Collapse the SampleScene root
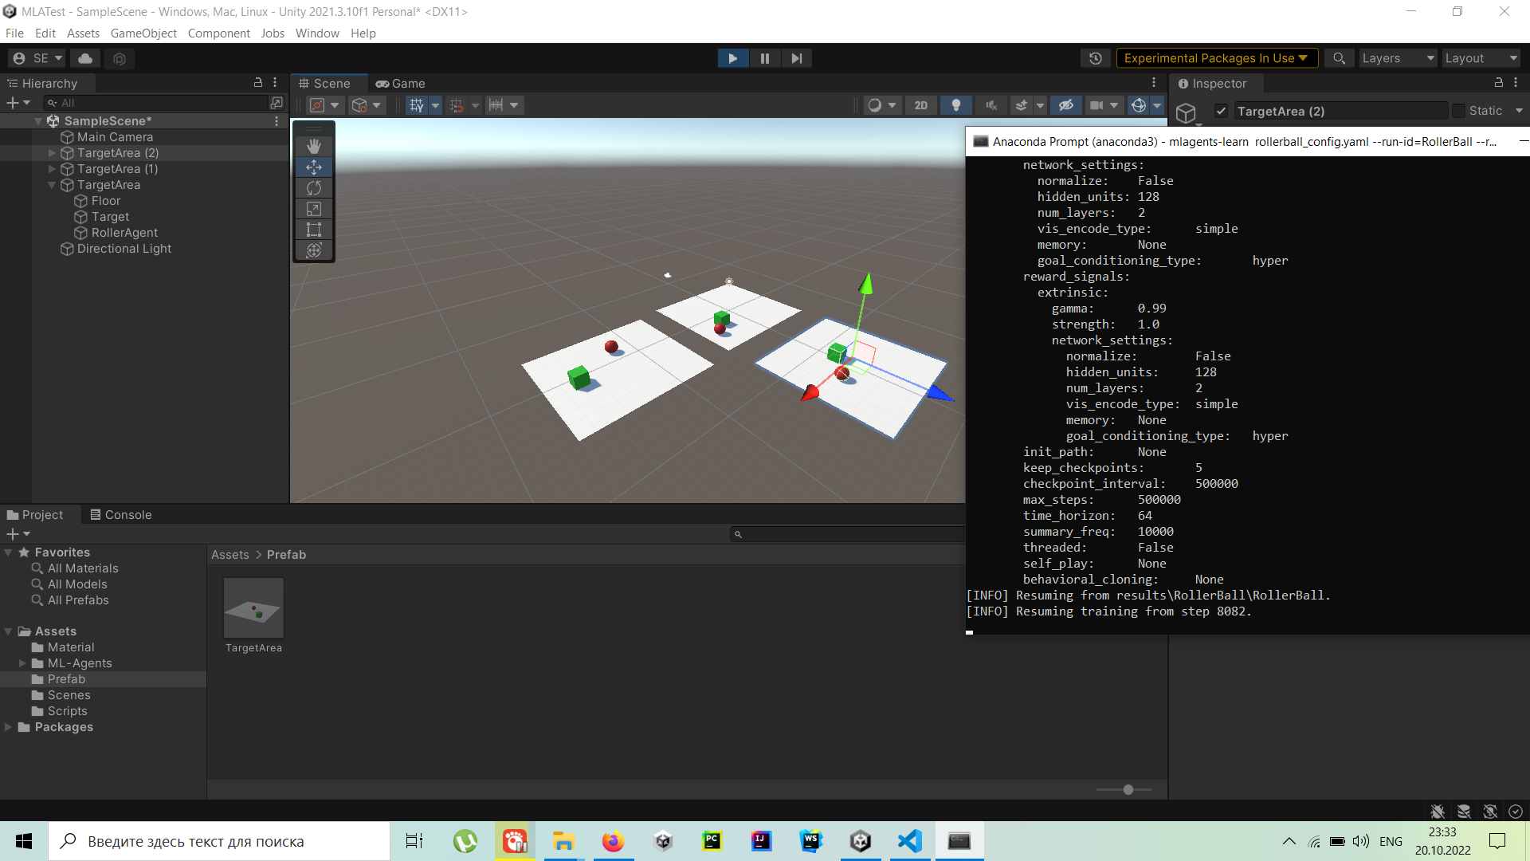This screenshot has height=861, width=1530. 37,121
